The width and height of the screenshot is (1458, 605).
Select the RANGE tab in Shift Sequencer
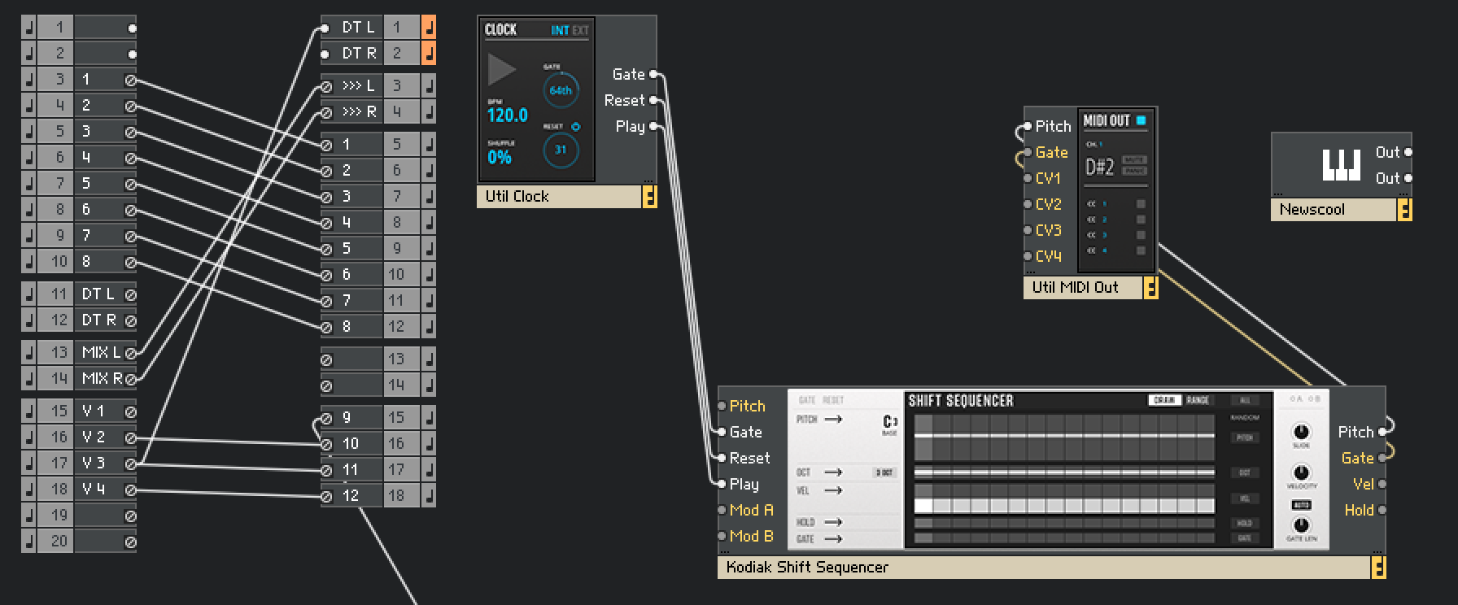[x=1198, y=400]
